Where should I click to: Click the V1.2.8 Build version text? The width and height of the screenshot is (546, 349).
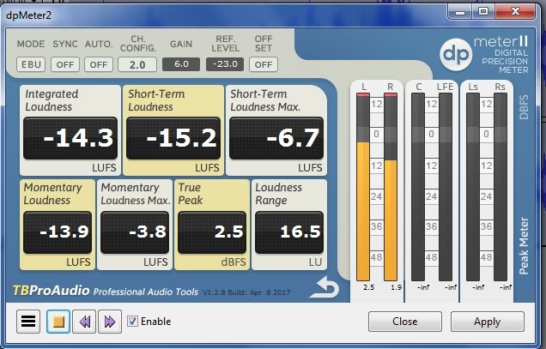pos(246,292)
